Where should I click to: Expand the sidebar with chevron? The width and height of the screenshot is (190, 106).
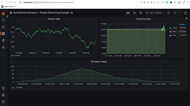click(7, 16)
